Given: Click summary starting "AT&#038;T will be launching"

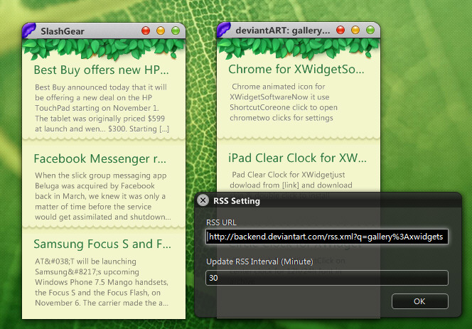Looking at the screenshot, I should 102,282.
